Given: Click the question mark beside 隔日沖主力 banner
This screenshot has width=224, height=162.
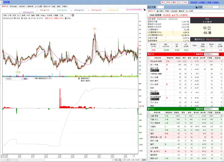Looking at the screenshot, I should coord(222,39).
